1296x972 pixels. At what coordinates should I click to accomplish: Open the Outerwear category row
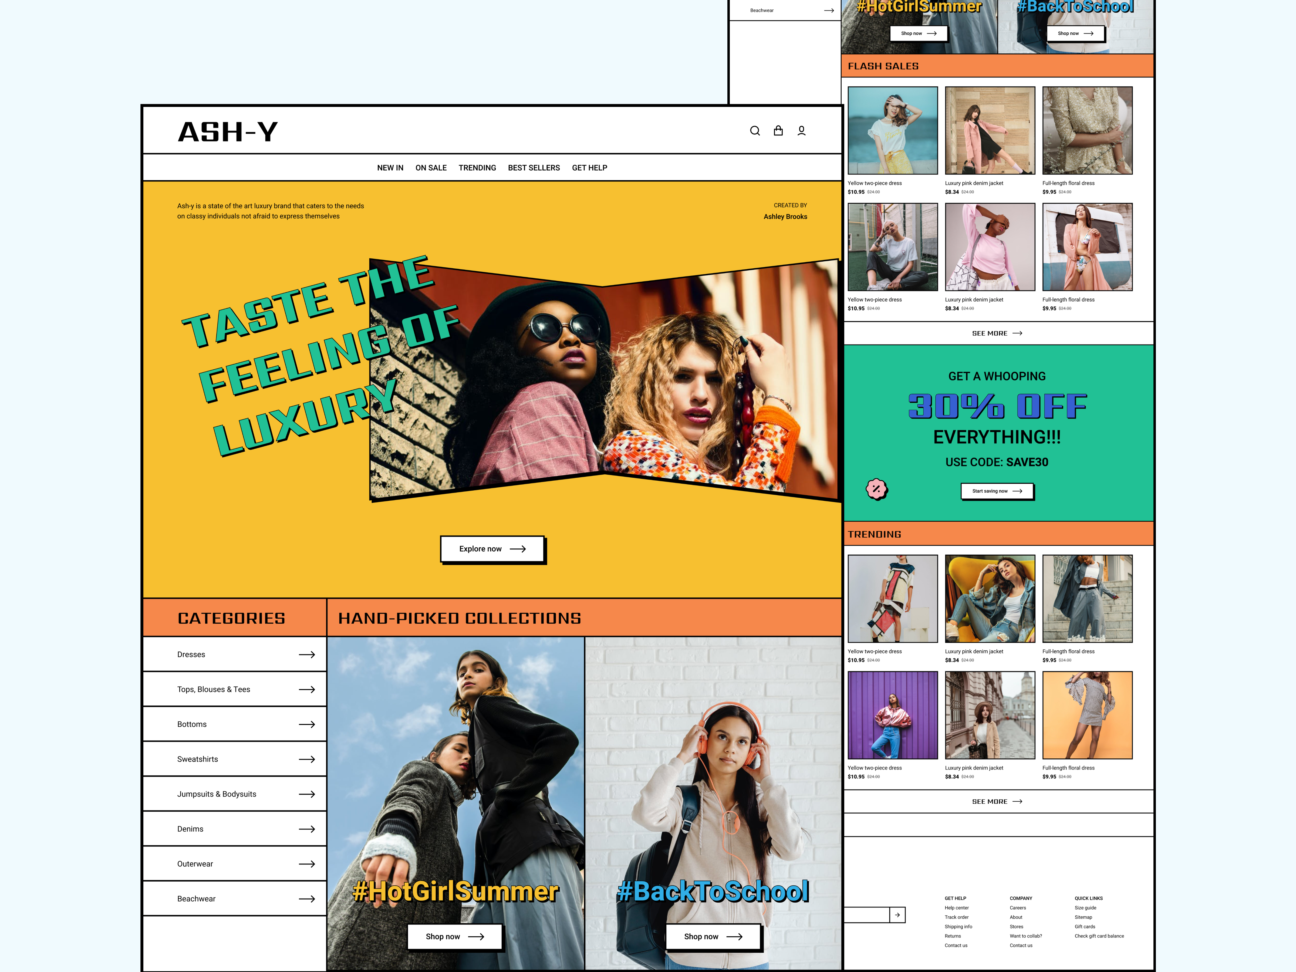click(195, 864)
